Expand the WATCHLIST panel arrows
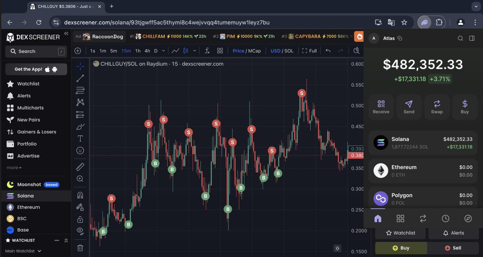This screenshot has height=257, width=483. (66, 240)
